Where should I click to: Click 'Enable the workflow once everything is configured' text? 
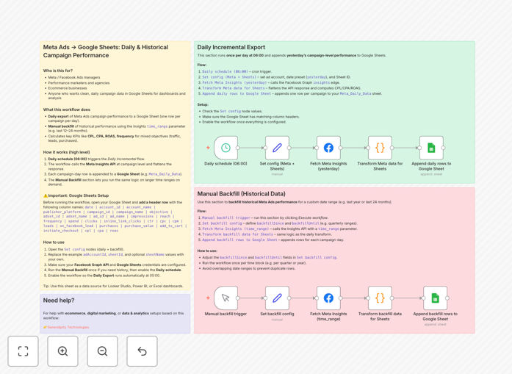click(x=244, y=122)
